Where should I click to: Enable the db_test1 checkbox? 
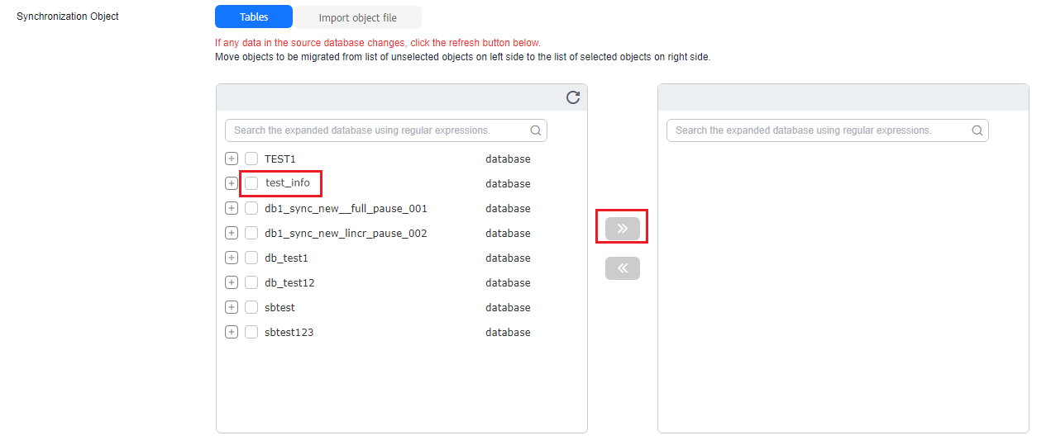[x=251, y=258]
